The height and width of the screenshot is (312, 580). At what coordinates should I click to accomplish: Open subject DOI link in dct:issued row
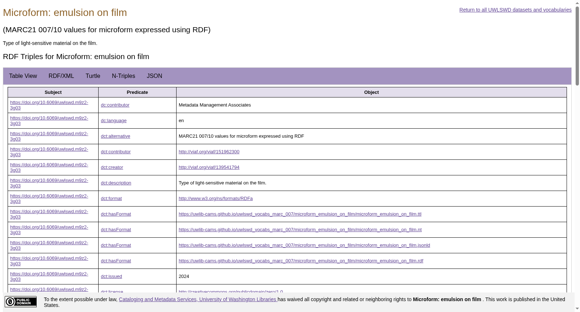(49, 276)
